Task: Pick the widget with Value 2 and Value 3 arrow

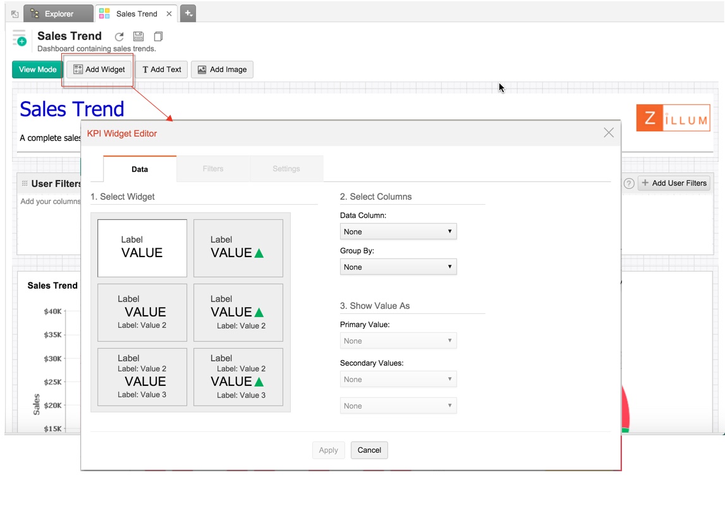Action: (238, 377)
